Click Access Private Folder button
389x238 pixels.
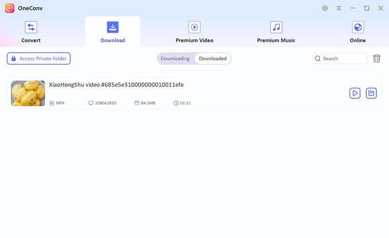pos(39,58)
